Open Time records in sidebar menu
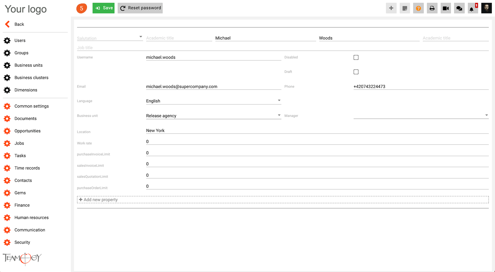 (27, 168)
